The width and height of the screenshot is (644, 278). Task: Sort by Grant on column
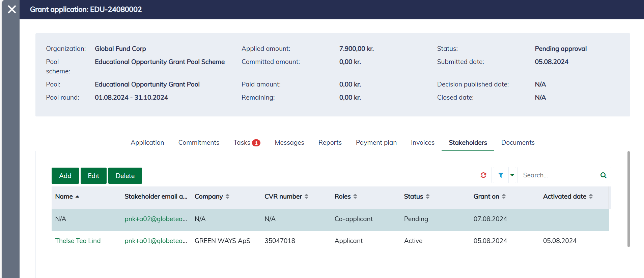coord(504,197)
